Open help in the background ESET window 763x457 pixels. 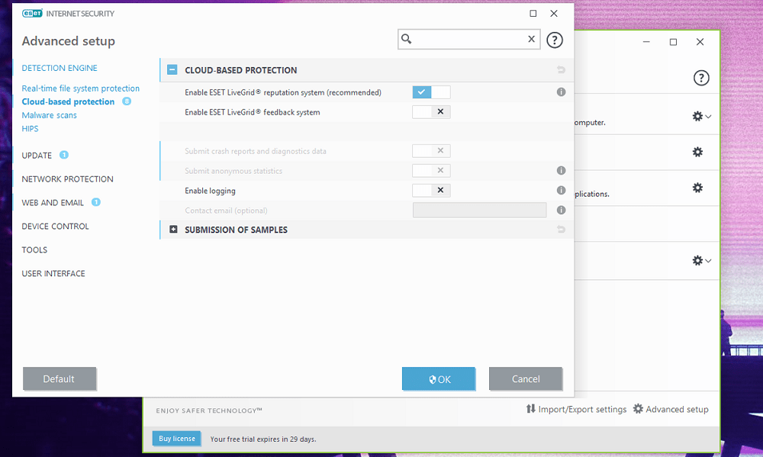(701, 78)
